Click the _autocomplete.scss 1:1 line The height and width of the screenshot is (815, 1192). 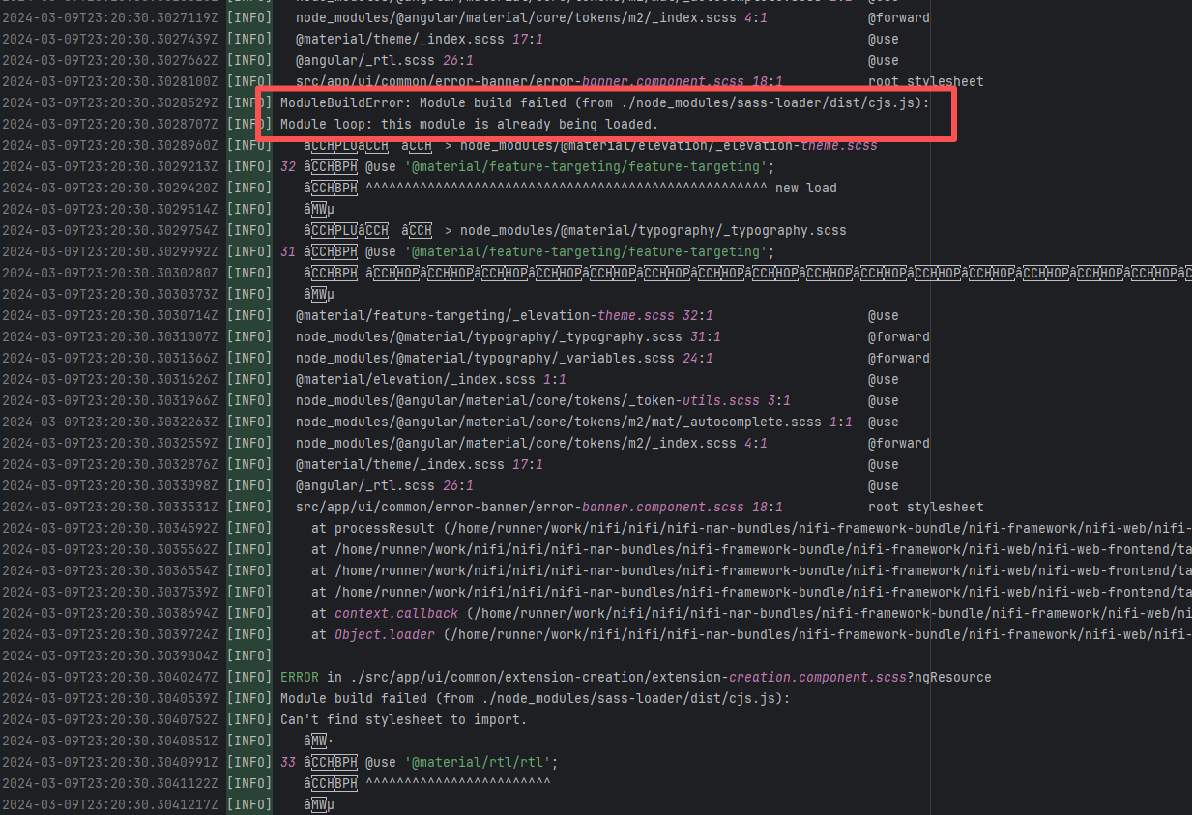[573, 422]
